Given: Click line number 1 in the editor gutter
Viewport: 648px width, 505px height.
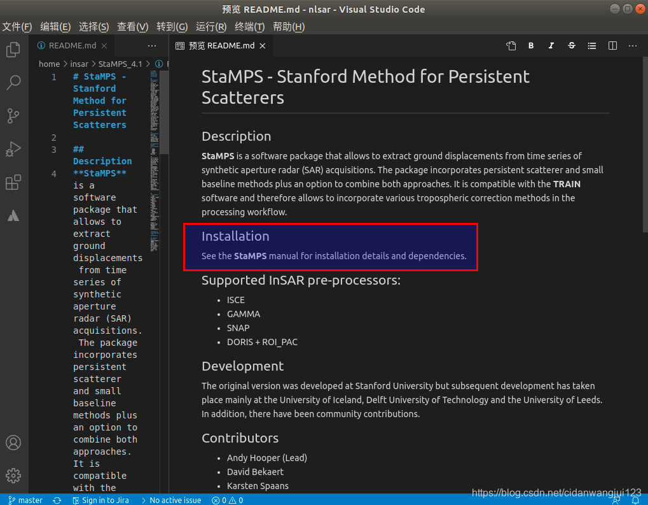Looking at the screenshot, I should [x=53, y=77].
